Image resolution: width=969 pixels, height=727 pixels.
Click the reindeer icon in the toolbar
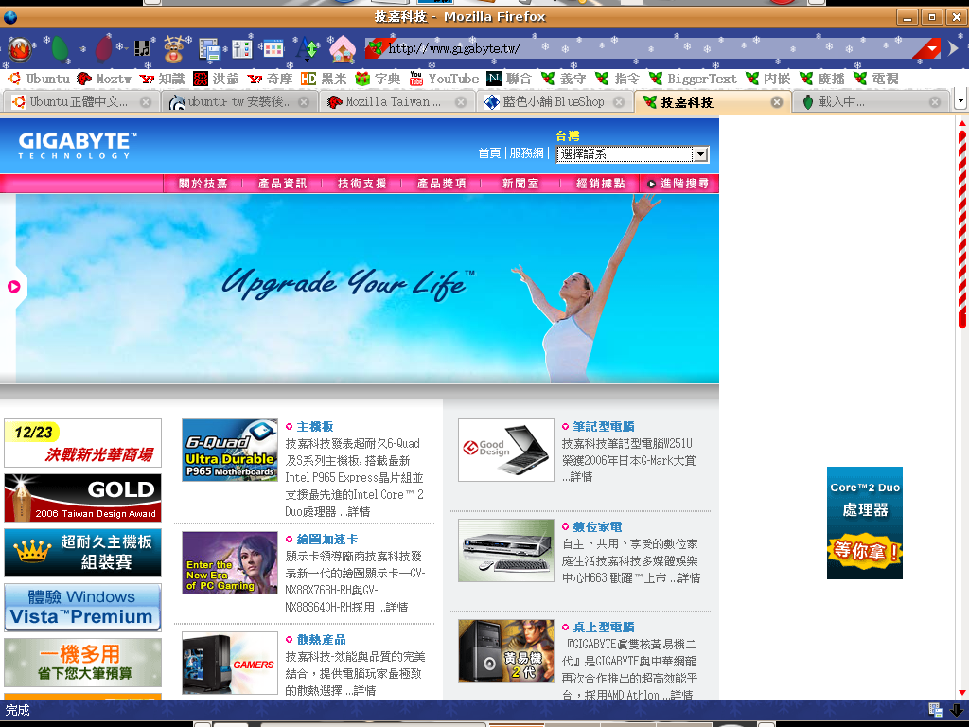click(173, 47)
